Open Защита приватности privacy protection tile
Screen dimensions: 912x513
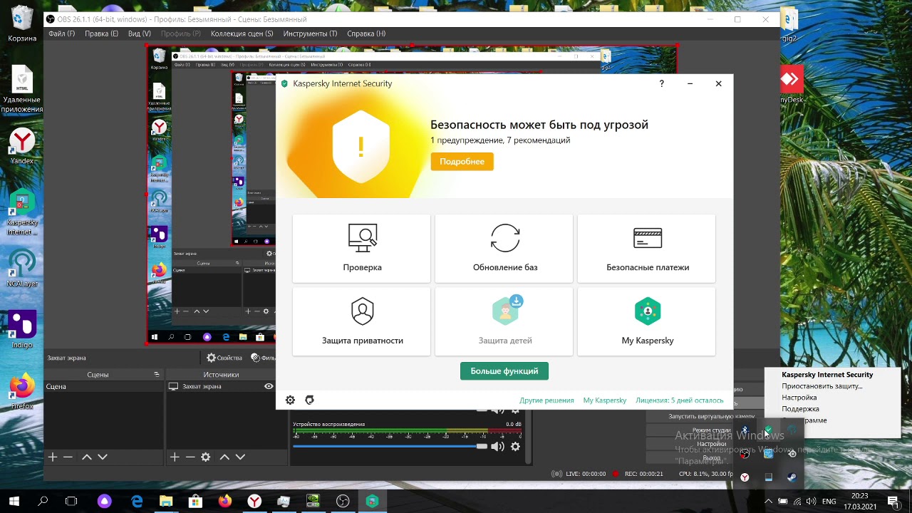coord(362,322)
